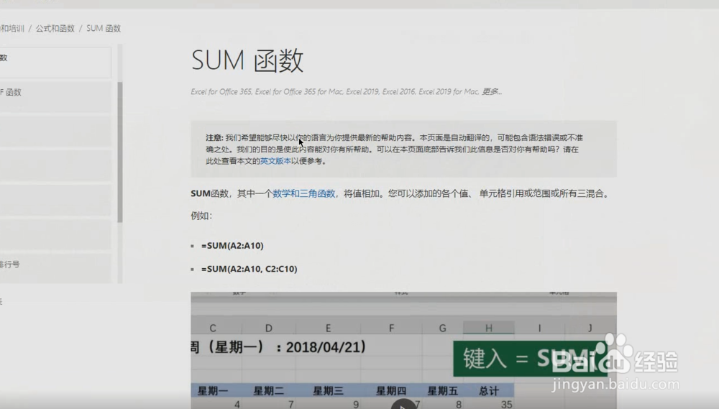Click the SUM 函数 page heading
Image resolution: width=719 pixels, height=409 pixels.
[x=247, y=60]
